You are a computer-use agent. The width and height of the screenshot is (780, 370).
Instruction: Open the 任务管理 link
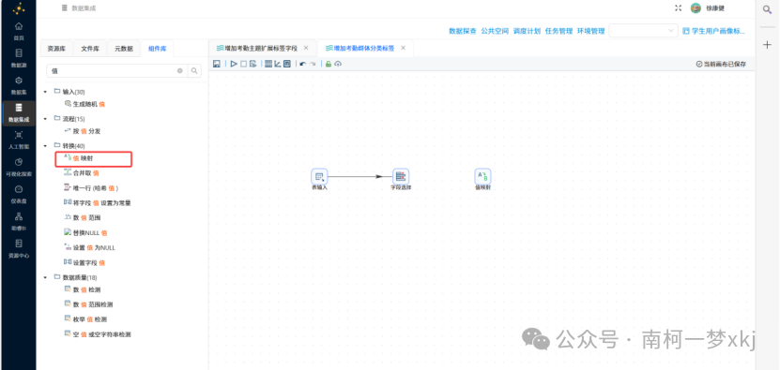point(559,31)
